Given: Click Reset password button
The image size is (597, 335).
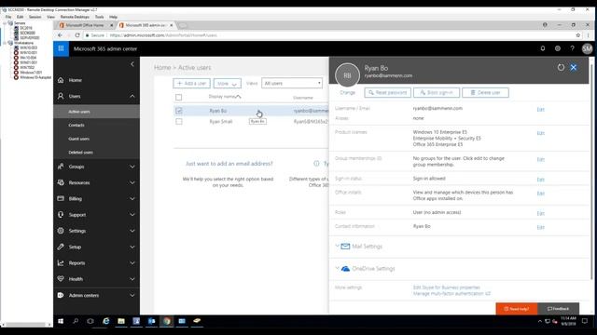Looking at the screenshot, I should 387,93.
